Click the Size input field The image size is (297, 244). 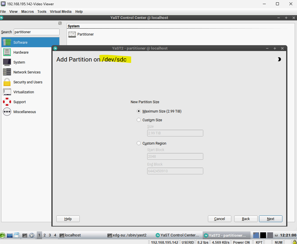coord(175,133)
